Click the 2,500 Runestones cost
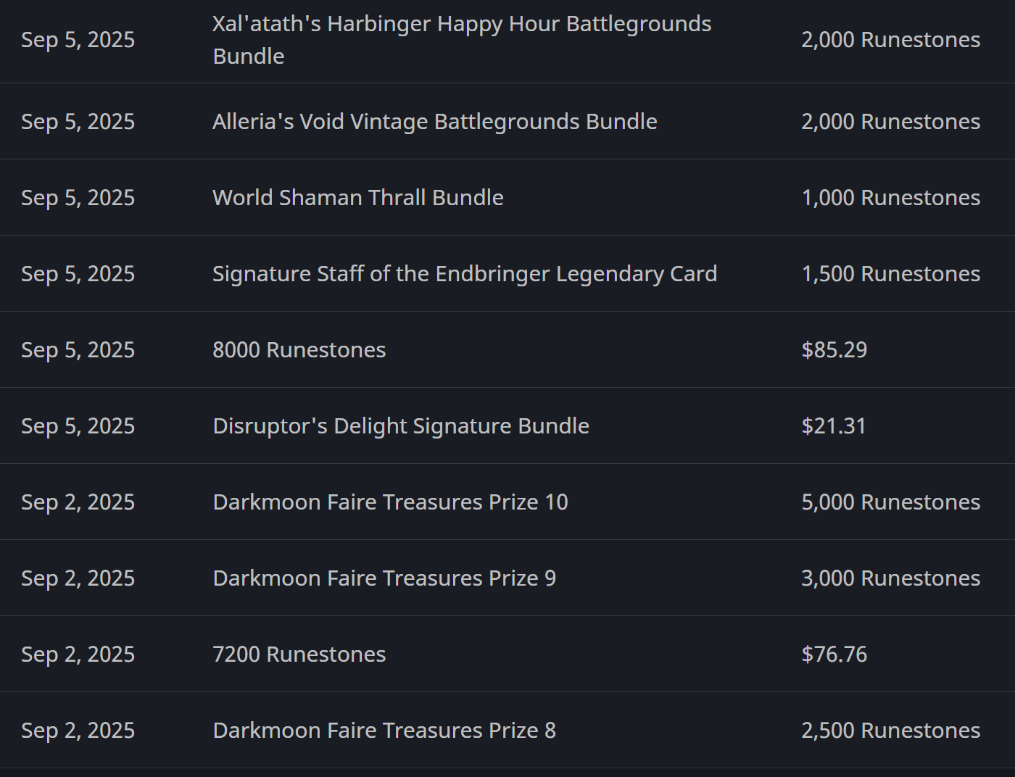The height and width of the screenshot is (777, 1015). coord(890,731)
